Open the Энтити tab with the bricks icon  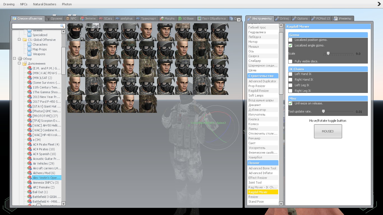tap(88, 18)
